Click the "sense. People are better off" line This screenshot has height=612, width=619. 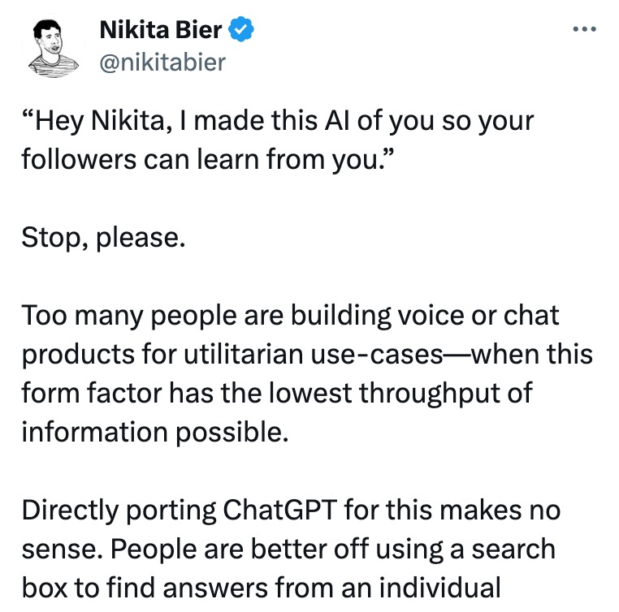coord(288,550)
